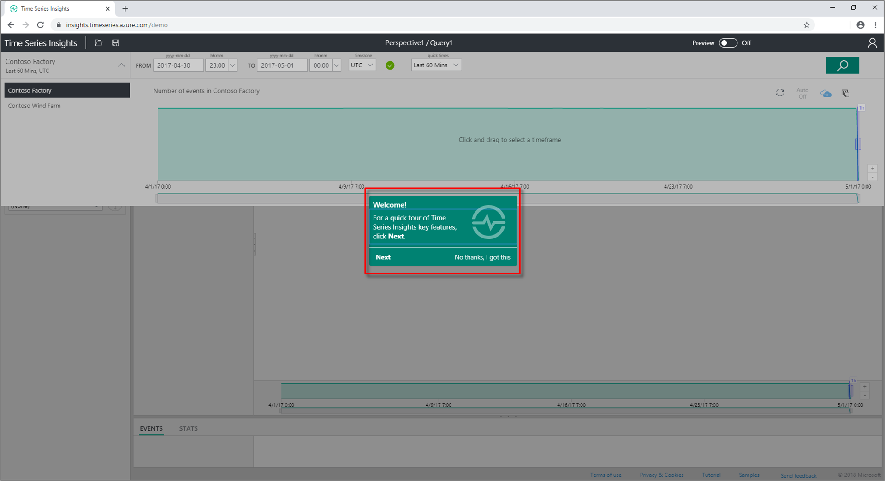This screenshot has width=885, height=481.
Task: Click the 1h time brush handle on upper chart
Action: click(x=858, y=144)
